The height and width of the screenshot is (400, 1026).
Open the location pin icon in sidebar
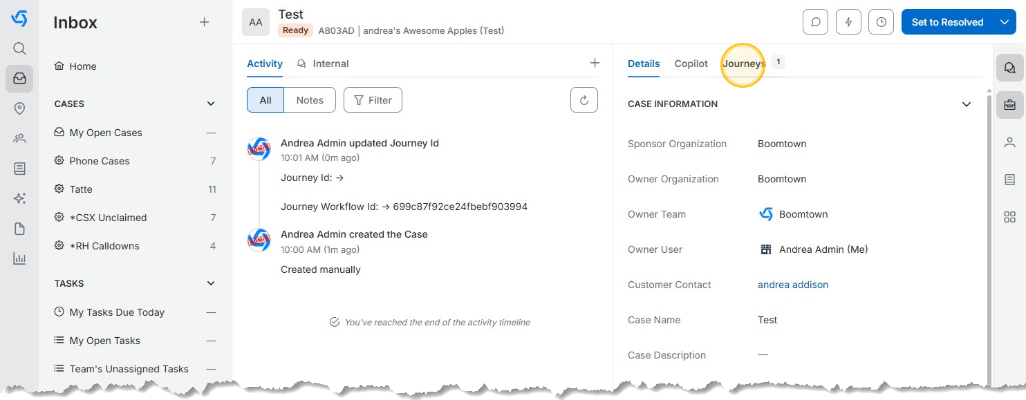point(19,108)
